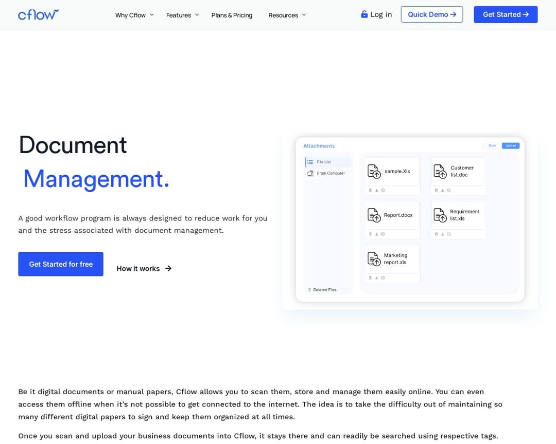Click Get Started for free button
This screenshot has height=444, width=556.
pos(61,264)
